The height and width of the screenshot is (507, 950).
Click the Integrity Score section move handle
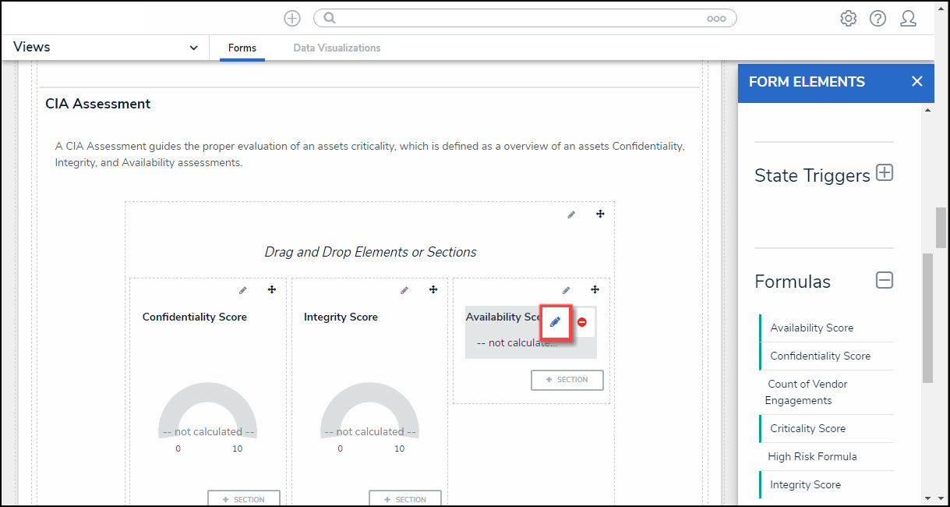pyautogui.click(x=433, y=290)
